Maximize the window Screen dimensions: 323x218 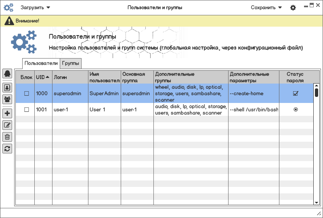click(x=312, y=5)
